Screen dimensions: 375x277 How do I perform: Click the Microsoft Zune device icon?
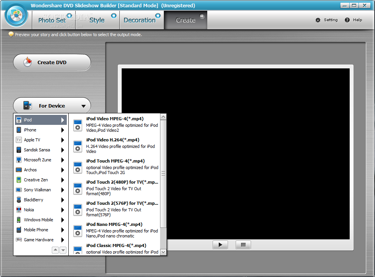coord(19,160)
